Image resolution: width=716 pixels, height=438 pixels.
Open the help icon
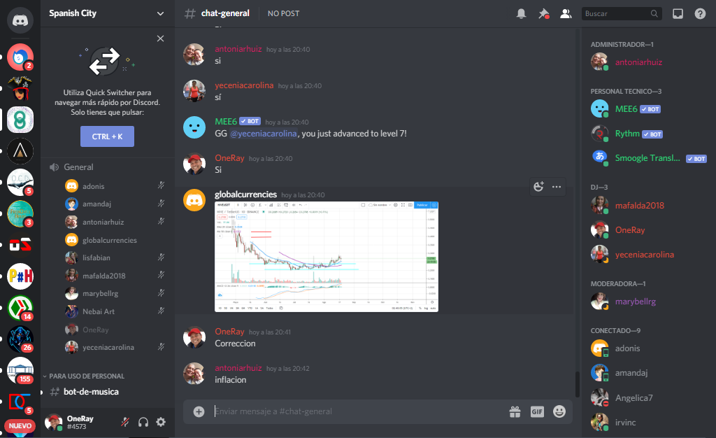700,14
